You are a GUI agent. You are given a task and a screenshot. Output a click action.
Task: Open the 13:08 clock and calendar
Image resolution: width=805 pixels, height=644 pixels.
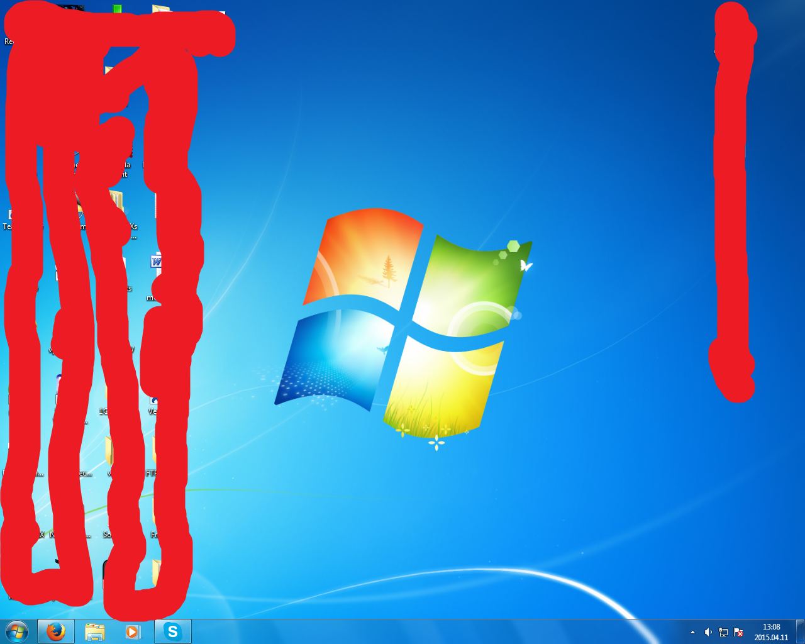(x=771, y=632)
